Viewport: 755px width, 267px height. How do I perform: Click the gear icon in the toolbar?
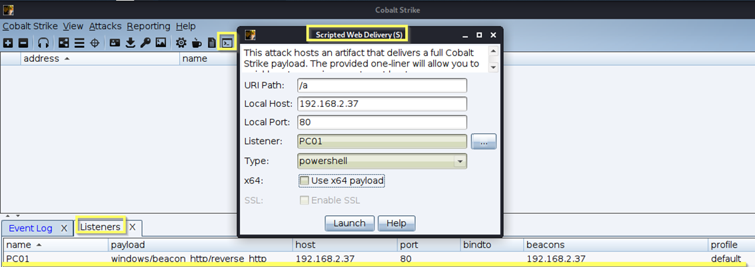[x=181, y=43]
